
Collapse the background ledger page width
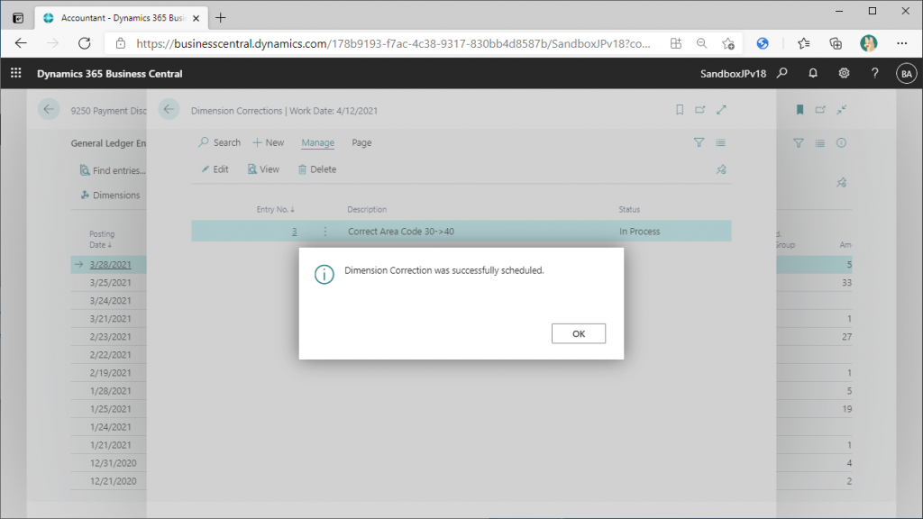click(842, 109)
